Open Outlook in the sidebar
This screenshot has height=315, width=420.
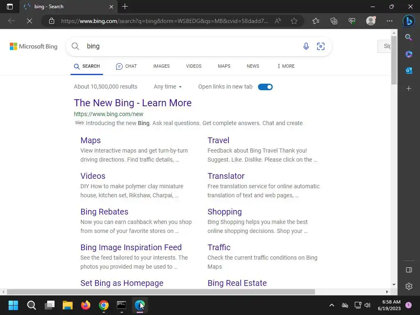click(409, 71)
